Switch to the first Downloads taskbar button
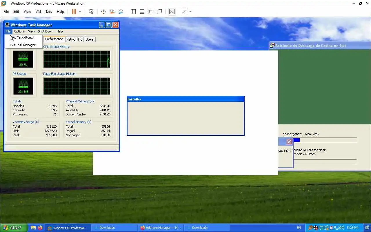 pyautogui.click(x=114, y=228)
